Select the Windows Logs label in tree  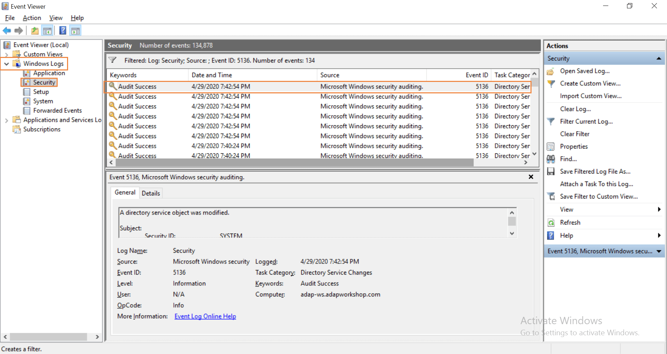click(43, 64)
